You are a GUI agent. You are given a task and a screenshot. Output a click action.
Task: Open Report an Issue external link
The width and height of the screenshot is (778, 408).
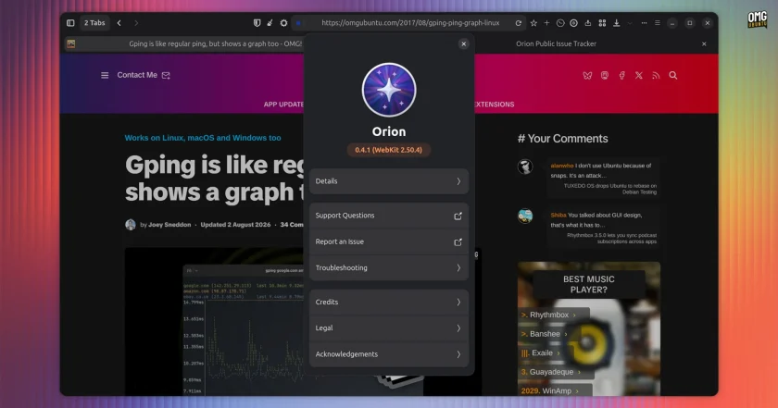389,241
